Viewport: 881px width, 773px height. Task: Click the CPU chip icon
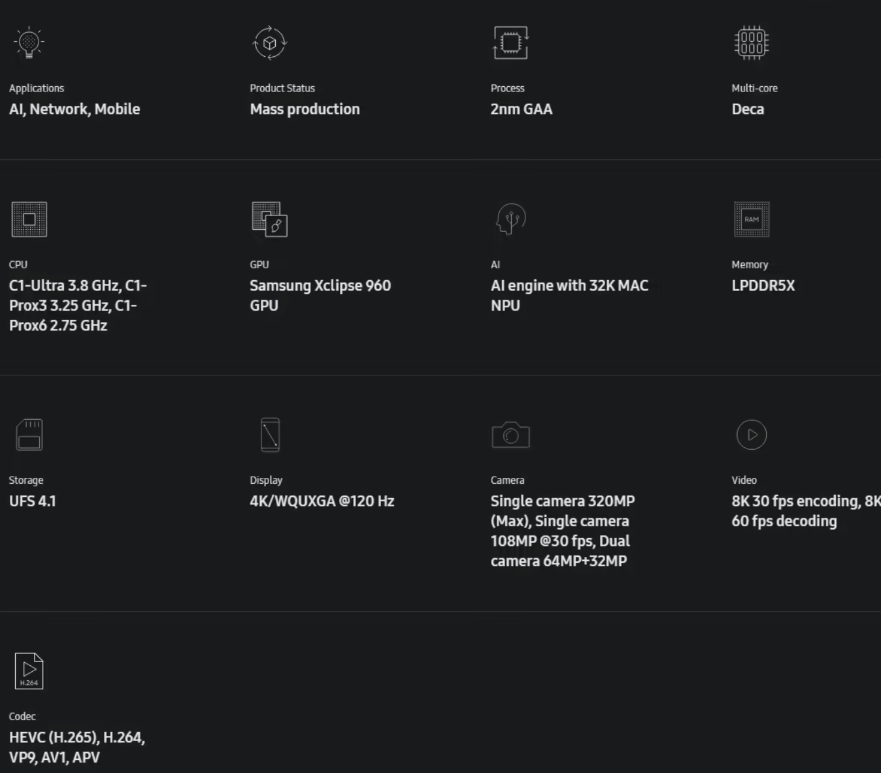tap(29, 219)
